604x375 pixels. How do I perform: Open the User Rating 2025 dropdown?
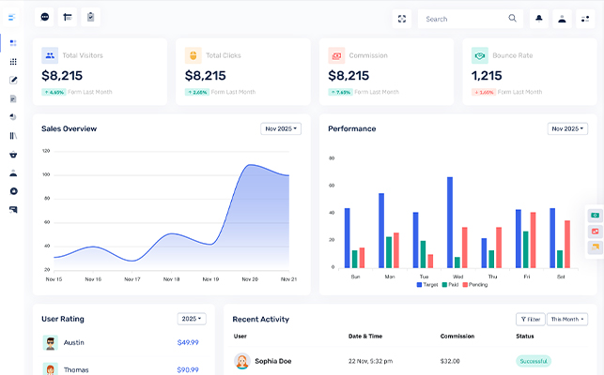click(191, 319)
